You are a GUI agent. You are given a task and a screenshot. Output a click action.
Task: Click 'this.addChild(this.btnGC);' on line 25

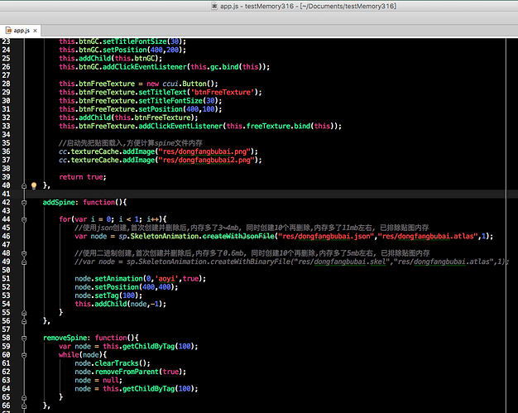(x=111, y=59)
